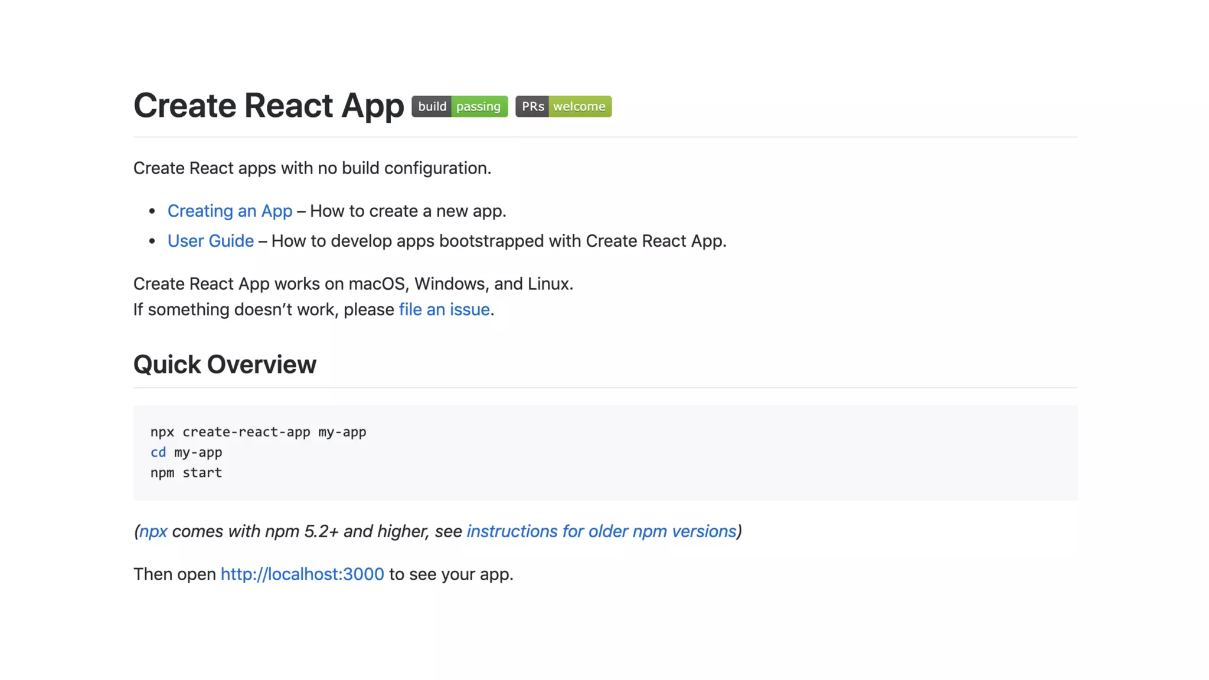
Task: Click the 'How to create a new app' text
Action: coord(407,211)
